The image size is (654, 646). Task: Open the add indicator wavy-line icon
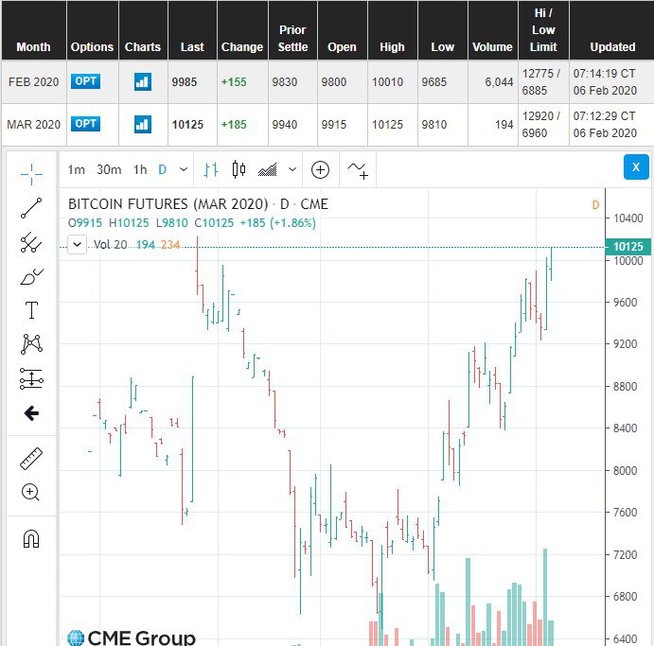pos(357,170)
